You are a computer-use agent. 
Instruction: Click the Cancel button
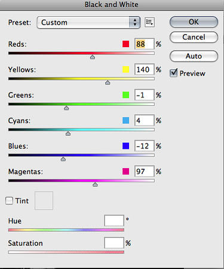194,37
